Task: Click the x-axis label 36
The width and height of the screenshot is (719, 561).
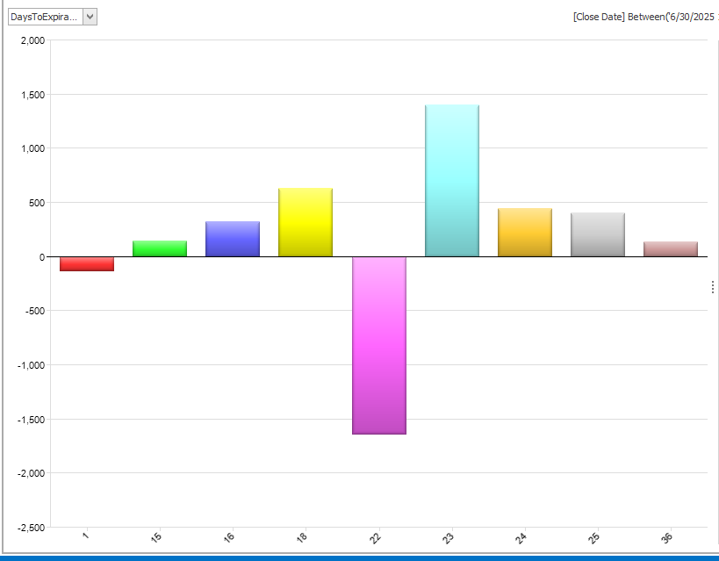Action: pos(669,537)
